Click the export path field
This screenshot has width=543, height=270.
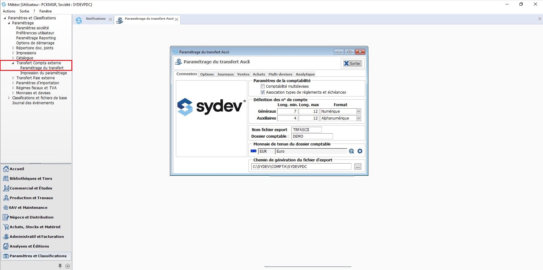301,167
